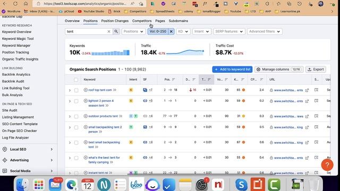Open the KD filter dropdown
Viewport: 340px width, 191px height.
coord(183,31)
